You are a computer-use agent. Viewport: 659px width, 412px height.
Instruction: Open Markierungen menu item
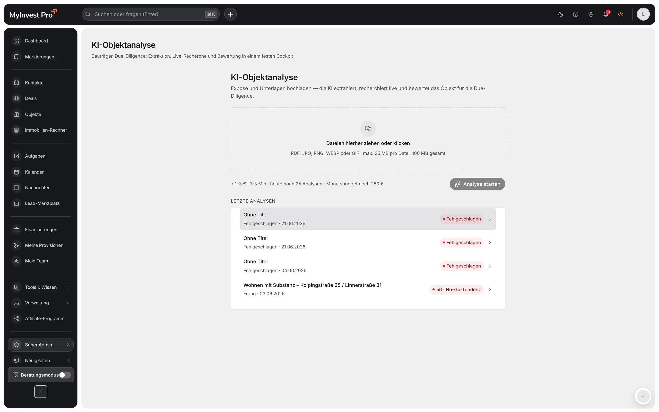pos(41,57)
